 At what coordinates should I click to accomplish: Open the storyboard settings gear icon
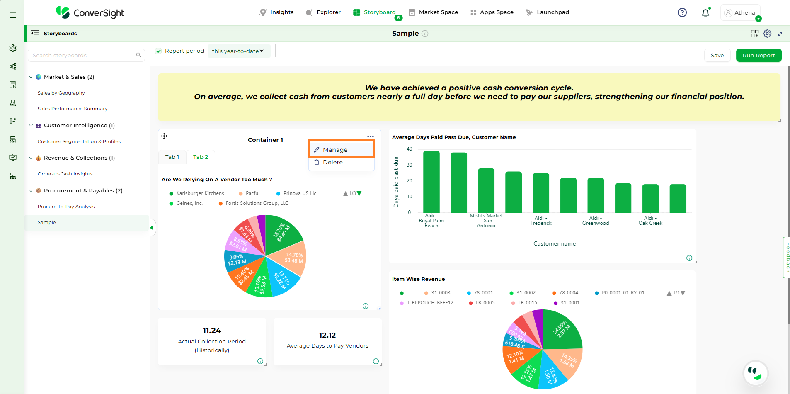pyautogui.click(x=767, y=34)
